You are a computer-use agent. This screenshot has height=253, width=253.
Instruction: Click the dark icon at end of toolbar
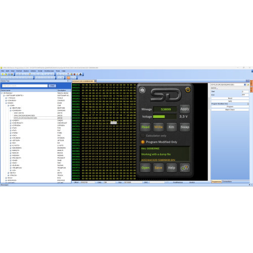pos(80,74)
